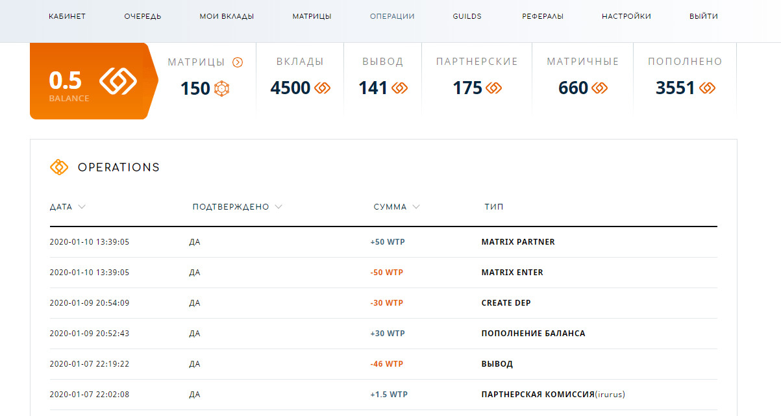Click the arrow icon next to МАТРИЦЫ
The width and height of the screenshot is (781, 416).
pyautogui.click(x=238, y=62)
